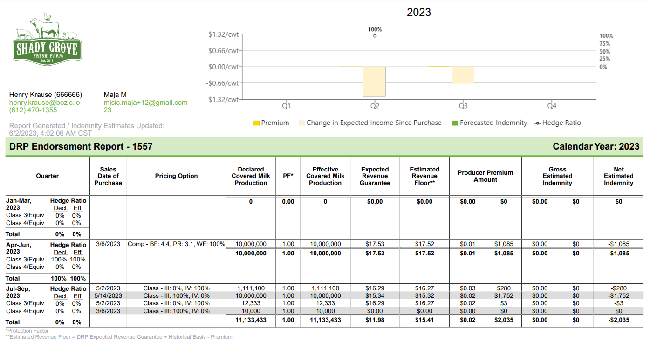Click the report generated timestamp 6/2/2023
This screenshot has height=343, width=650.
click(x=51, y=133)
